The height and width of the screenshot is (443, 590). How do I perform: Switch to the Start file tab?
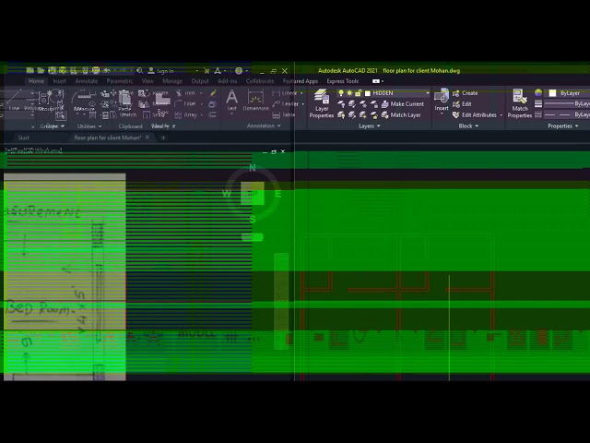24,138
